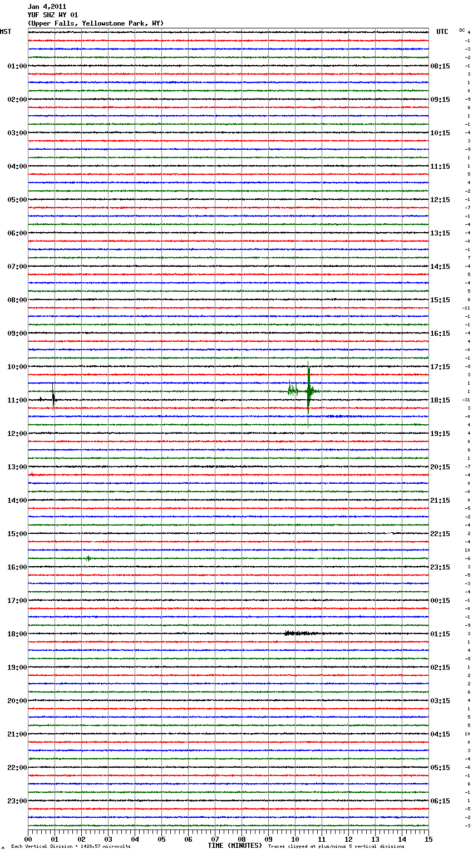Image resolution: width=473 pixels, height=854 pixels.
Task: Click the DC offset value '-11'
Action: (466, 308)
